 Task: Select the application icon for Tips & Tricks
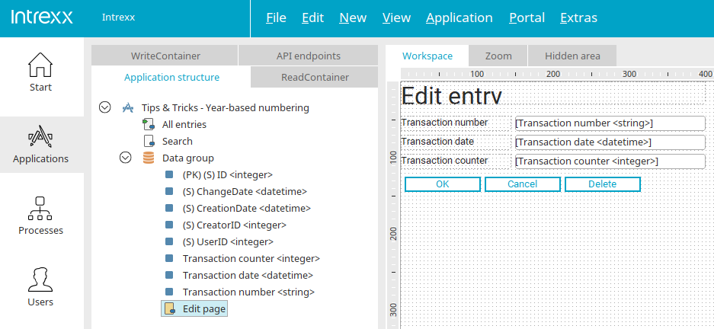(x=129, y=108)
